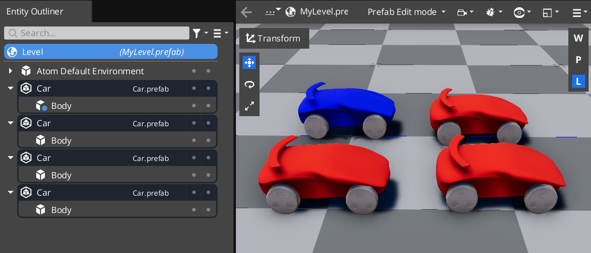The width and height of the screenshot is (591, 253).
Task: Toggle visibility dot for Atom Default Environment
Action: click(x=194, y=71)
